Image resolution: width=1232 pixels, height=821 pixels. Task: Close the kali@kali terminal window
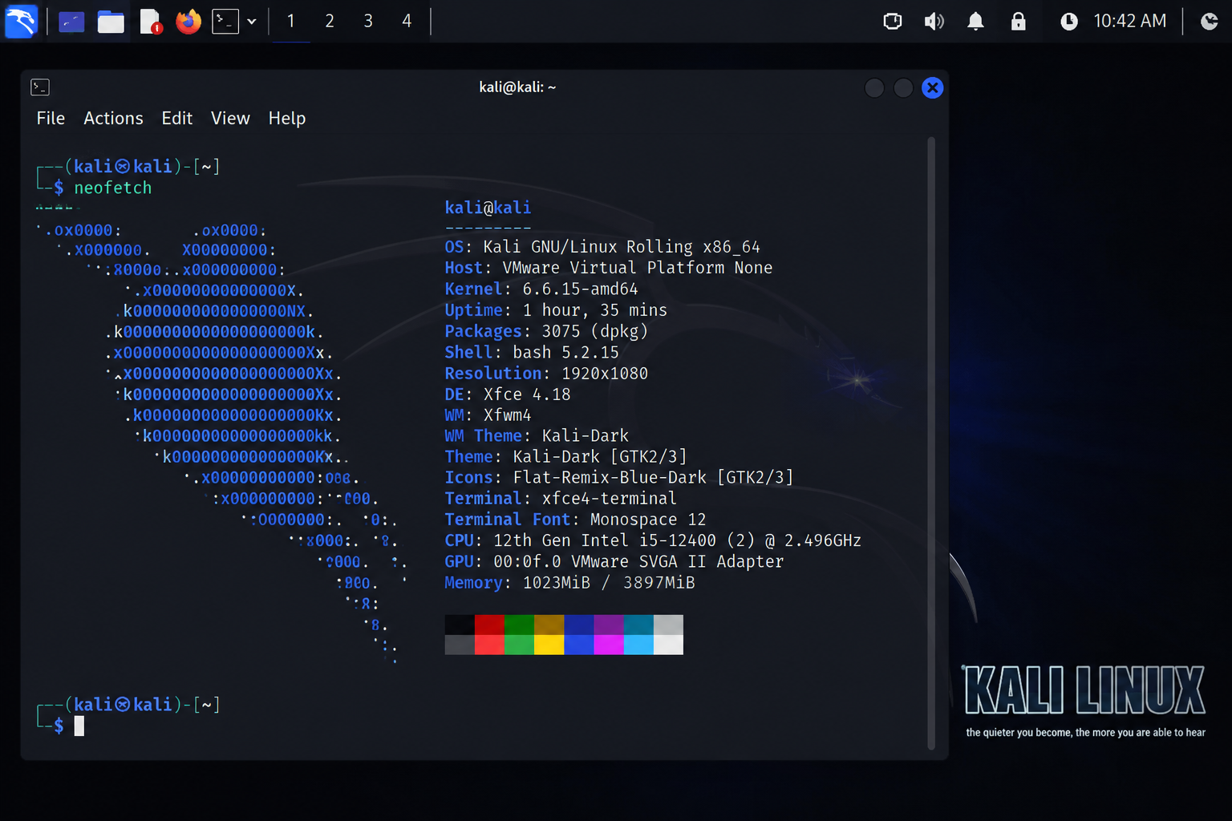click(x=932, y=88)
